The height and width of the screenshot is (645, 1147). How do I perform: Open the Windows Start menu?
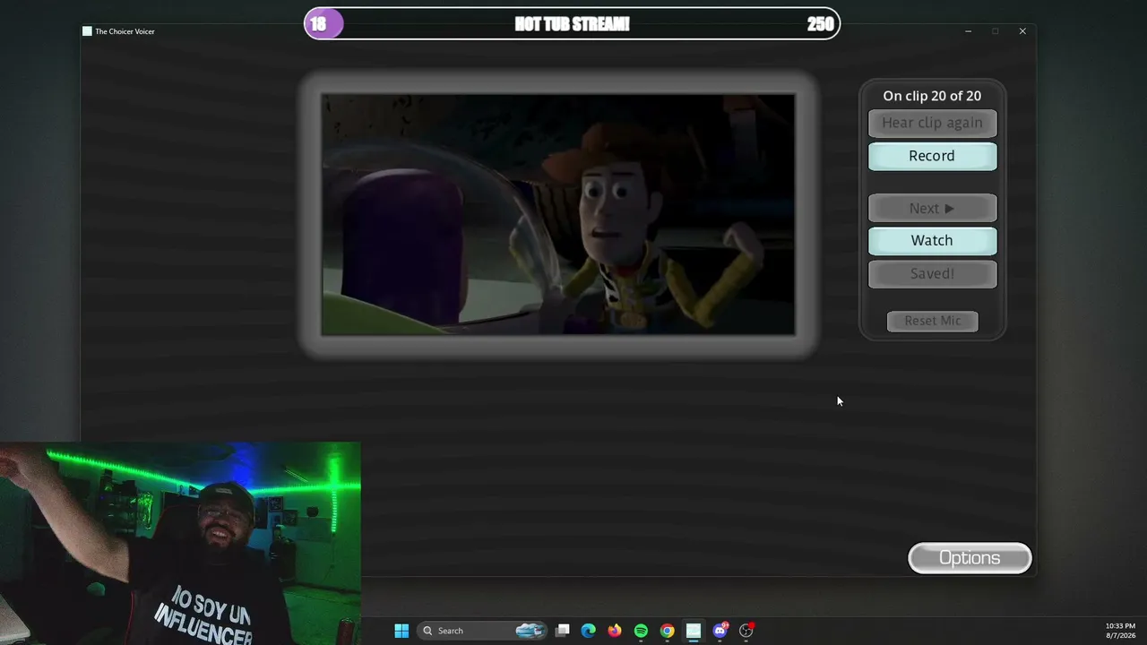(x=401, y=631)
